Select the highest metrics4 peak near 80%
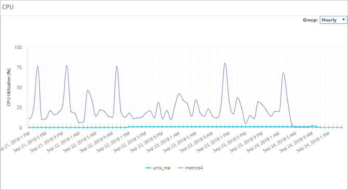 (225, 63)
